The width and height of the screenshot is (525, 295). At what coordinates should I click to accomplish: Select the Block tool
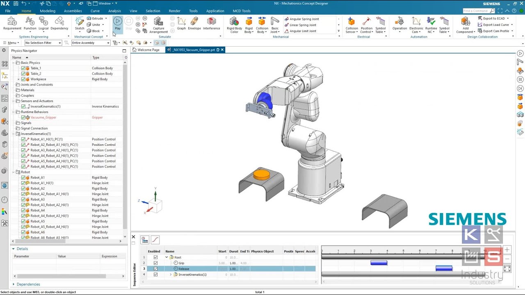pyautogui.click(x=94, y=31)
